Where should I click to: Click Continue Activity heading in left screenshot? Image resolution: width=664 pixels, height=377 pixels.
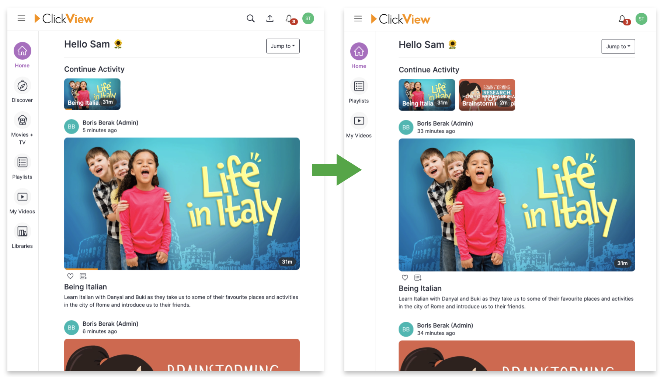(x=94, y=69)
